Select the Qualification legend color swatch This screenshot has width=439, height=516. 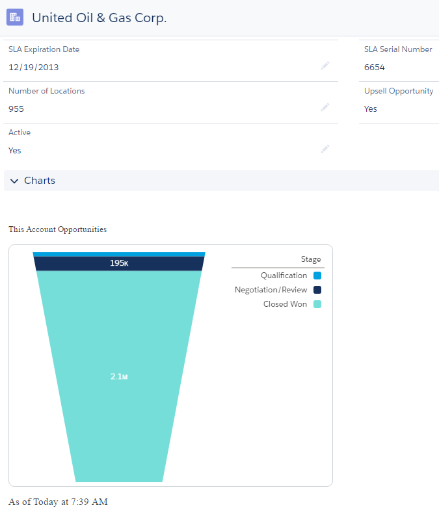[x=317, y=276]
